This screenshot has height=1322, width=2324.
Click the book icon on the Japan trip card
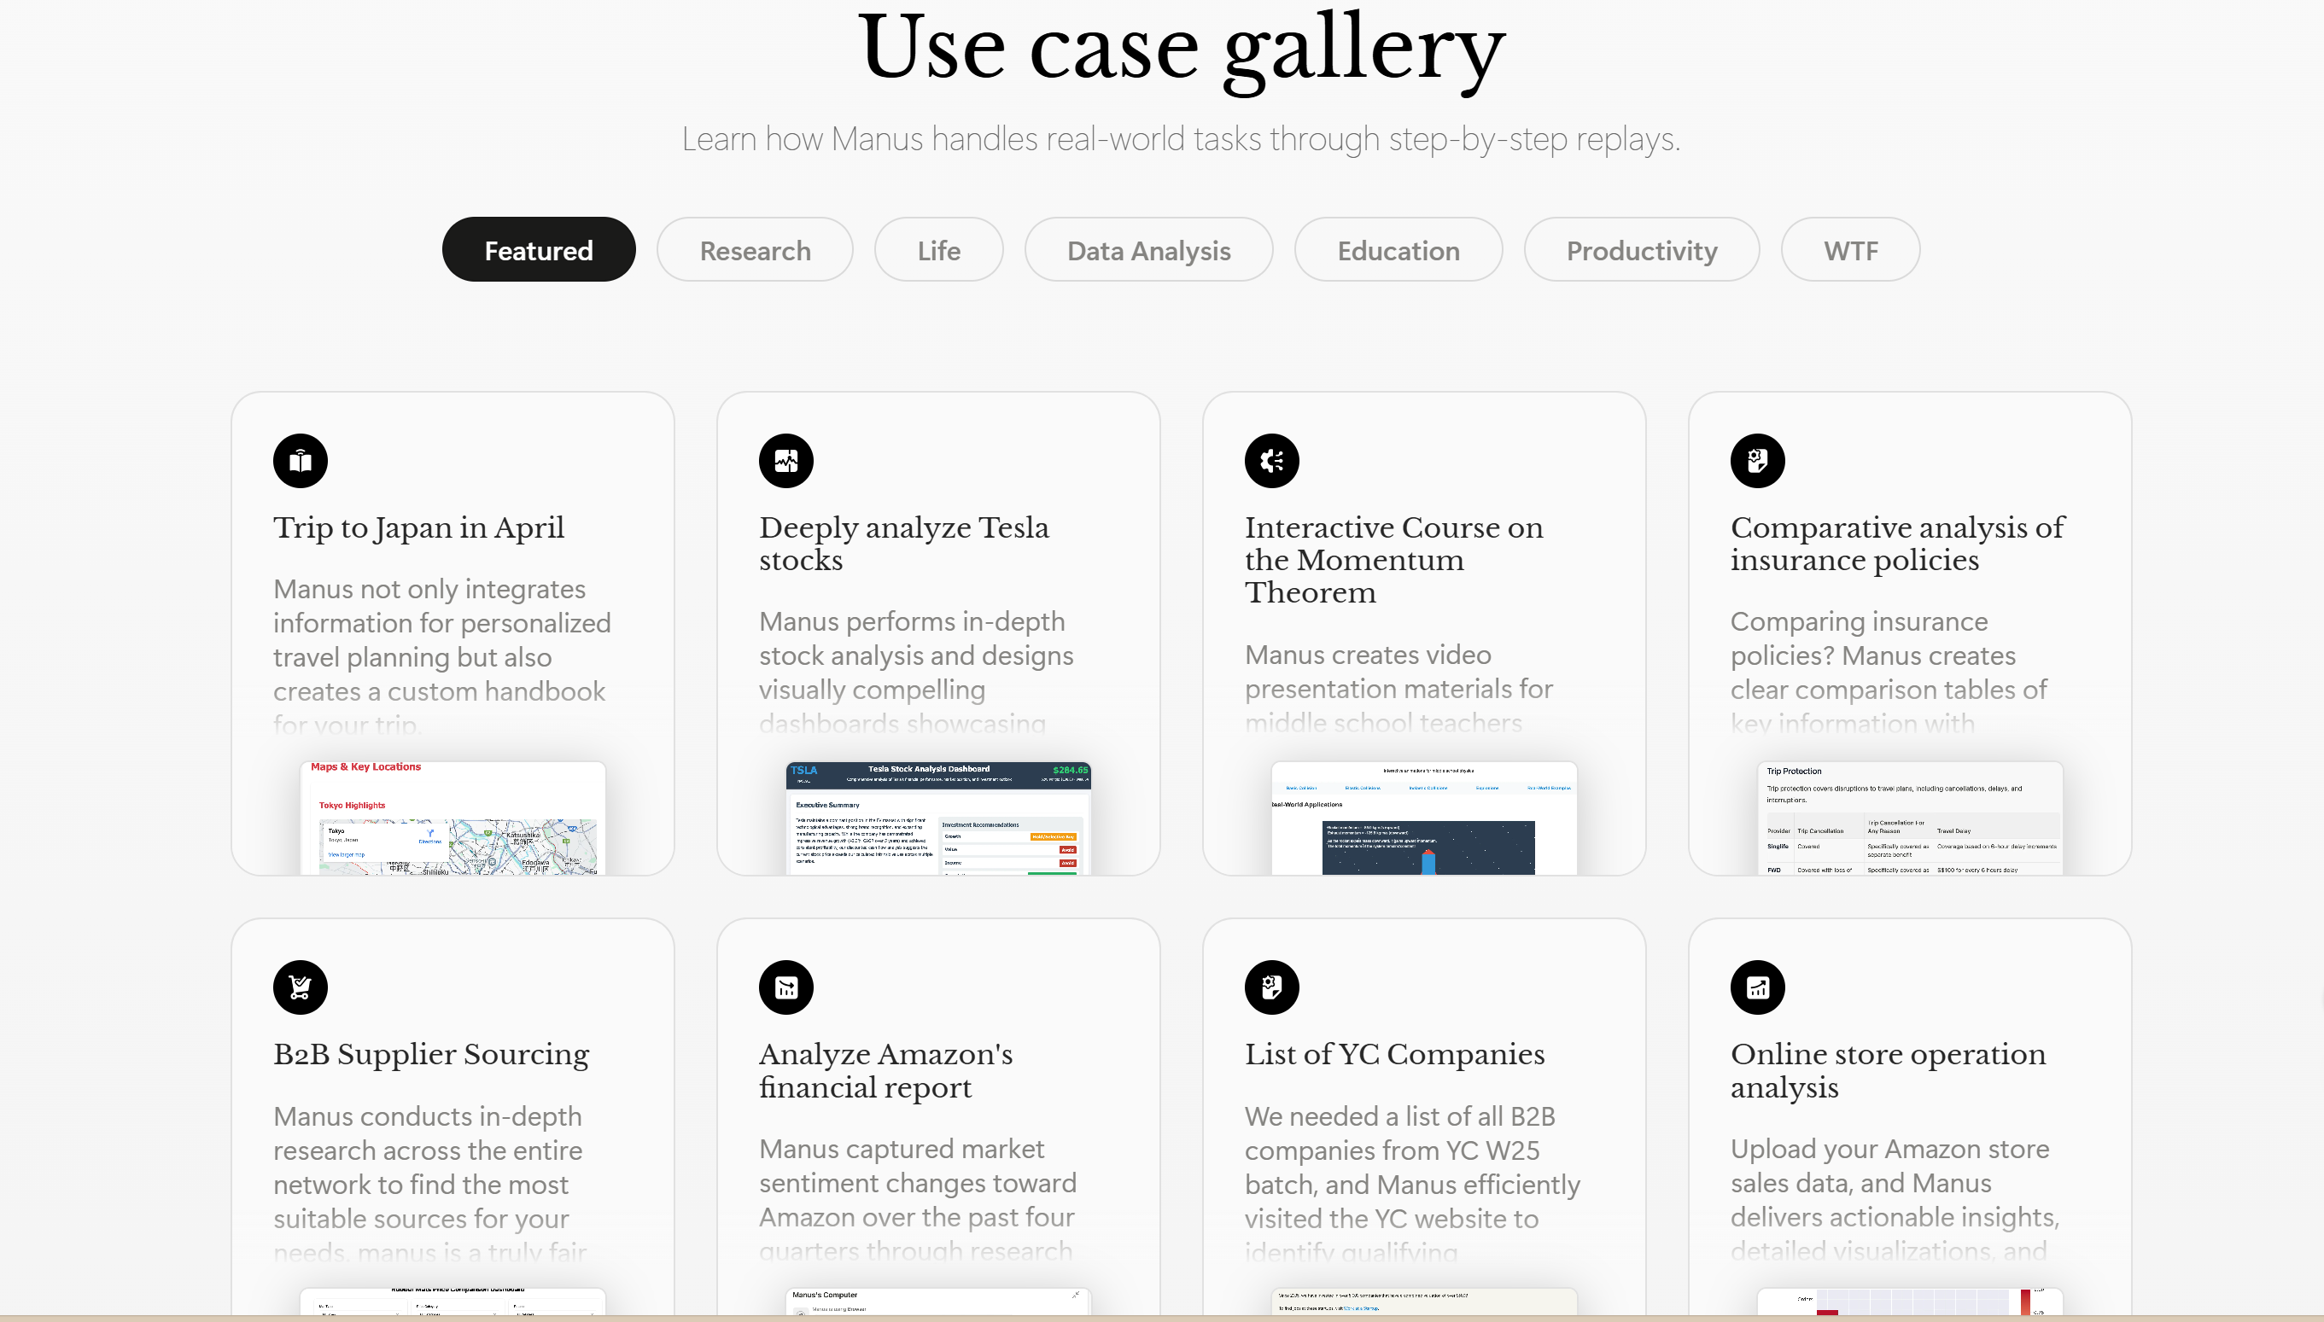pos(300,461)
